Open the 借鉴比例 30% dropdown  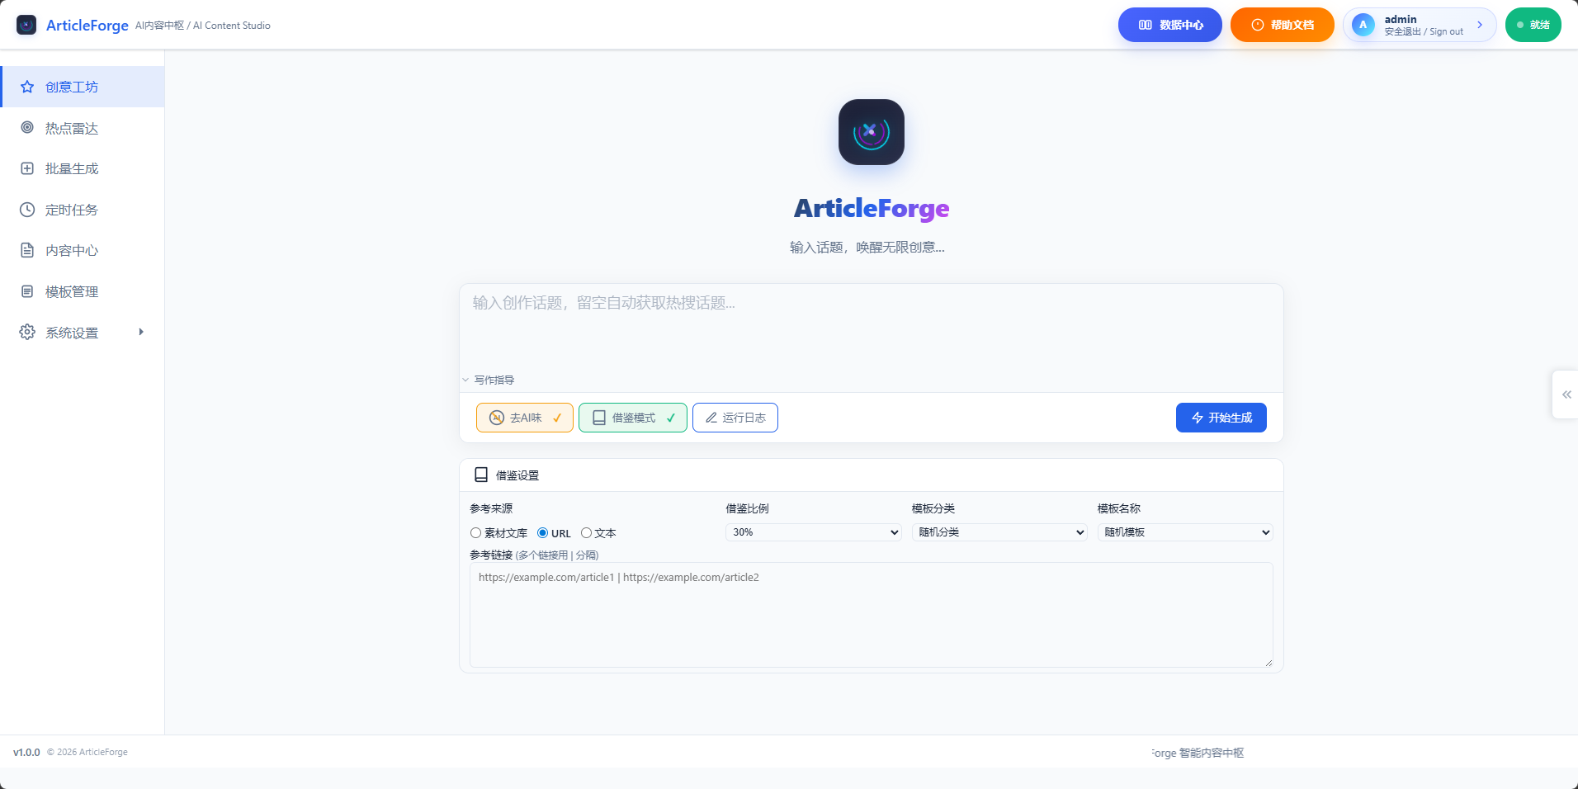tap(812, 532)
